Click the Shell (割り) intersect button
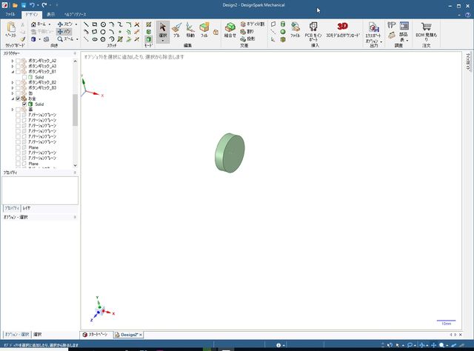The image size is (474, 351). point(247,31)
